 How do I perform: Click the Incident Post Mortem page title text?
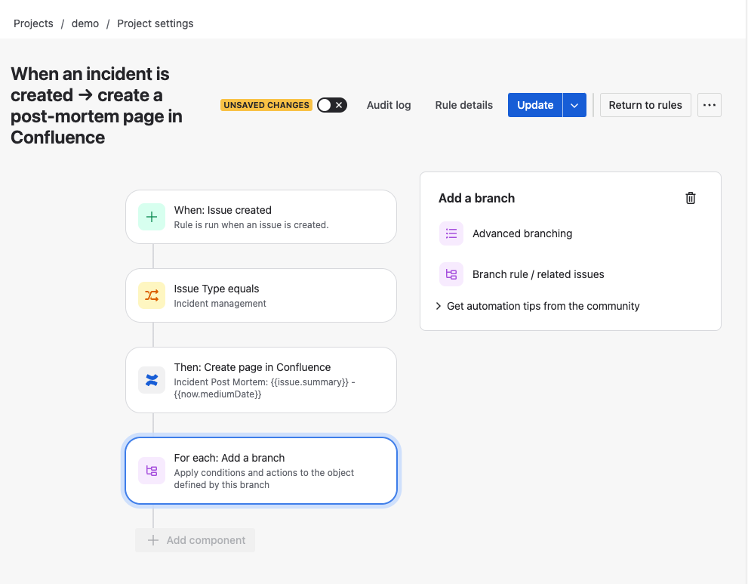click(264, 388)
